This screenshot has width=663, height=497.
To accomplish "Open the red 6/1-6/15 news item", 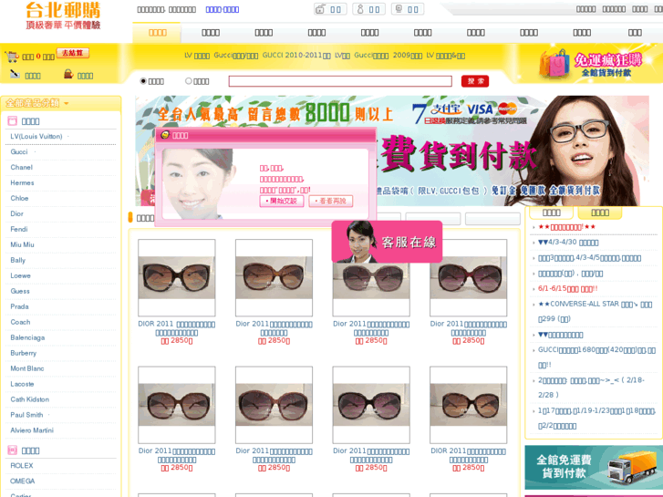I will pyautogui.click(x=567, y=288).
